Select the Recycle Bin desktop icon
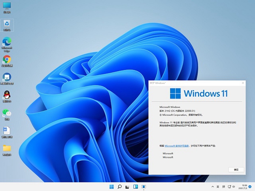255x191 pixels. (7, 25)
